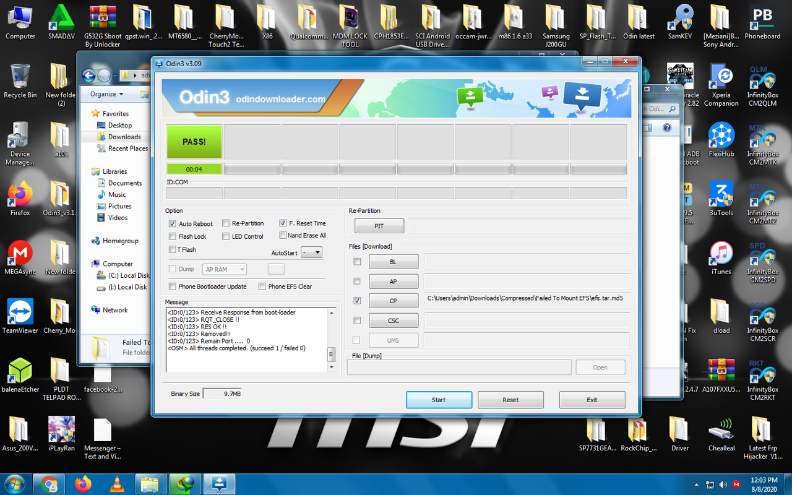Click the Start button in Odin3

click(x=439, y=400)
